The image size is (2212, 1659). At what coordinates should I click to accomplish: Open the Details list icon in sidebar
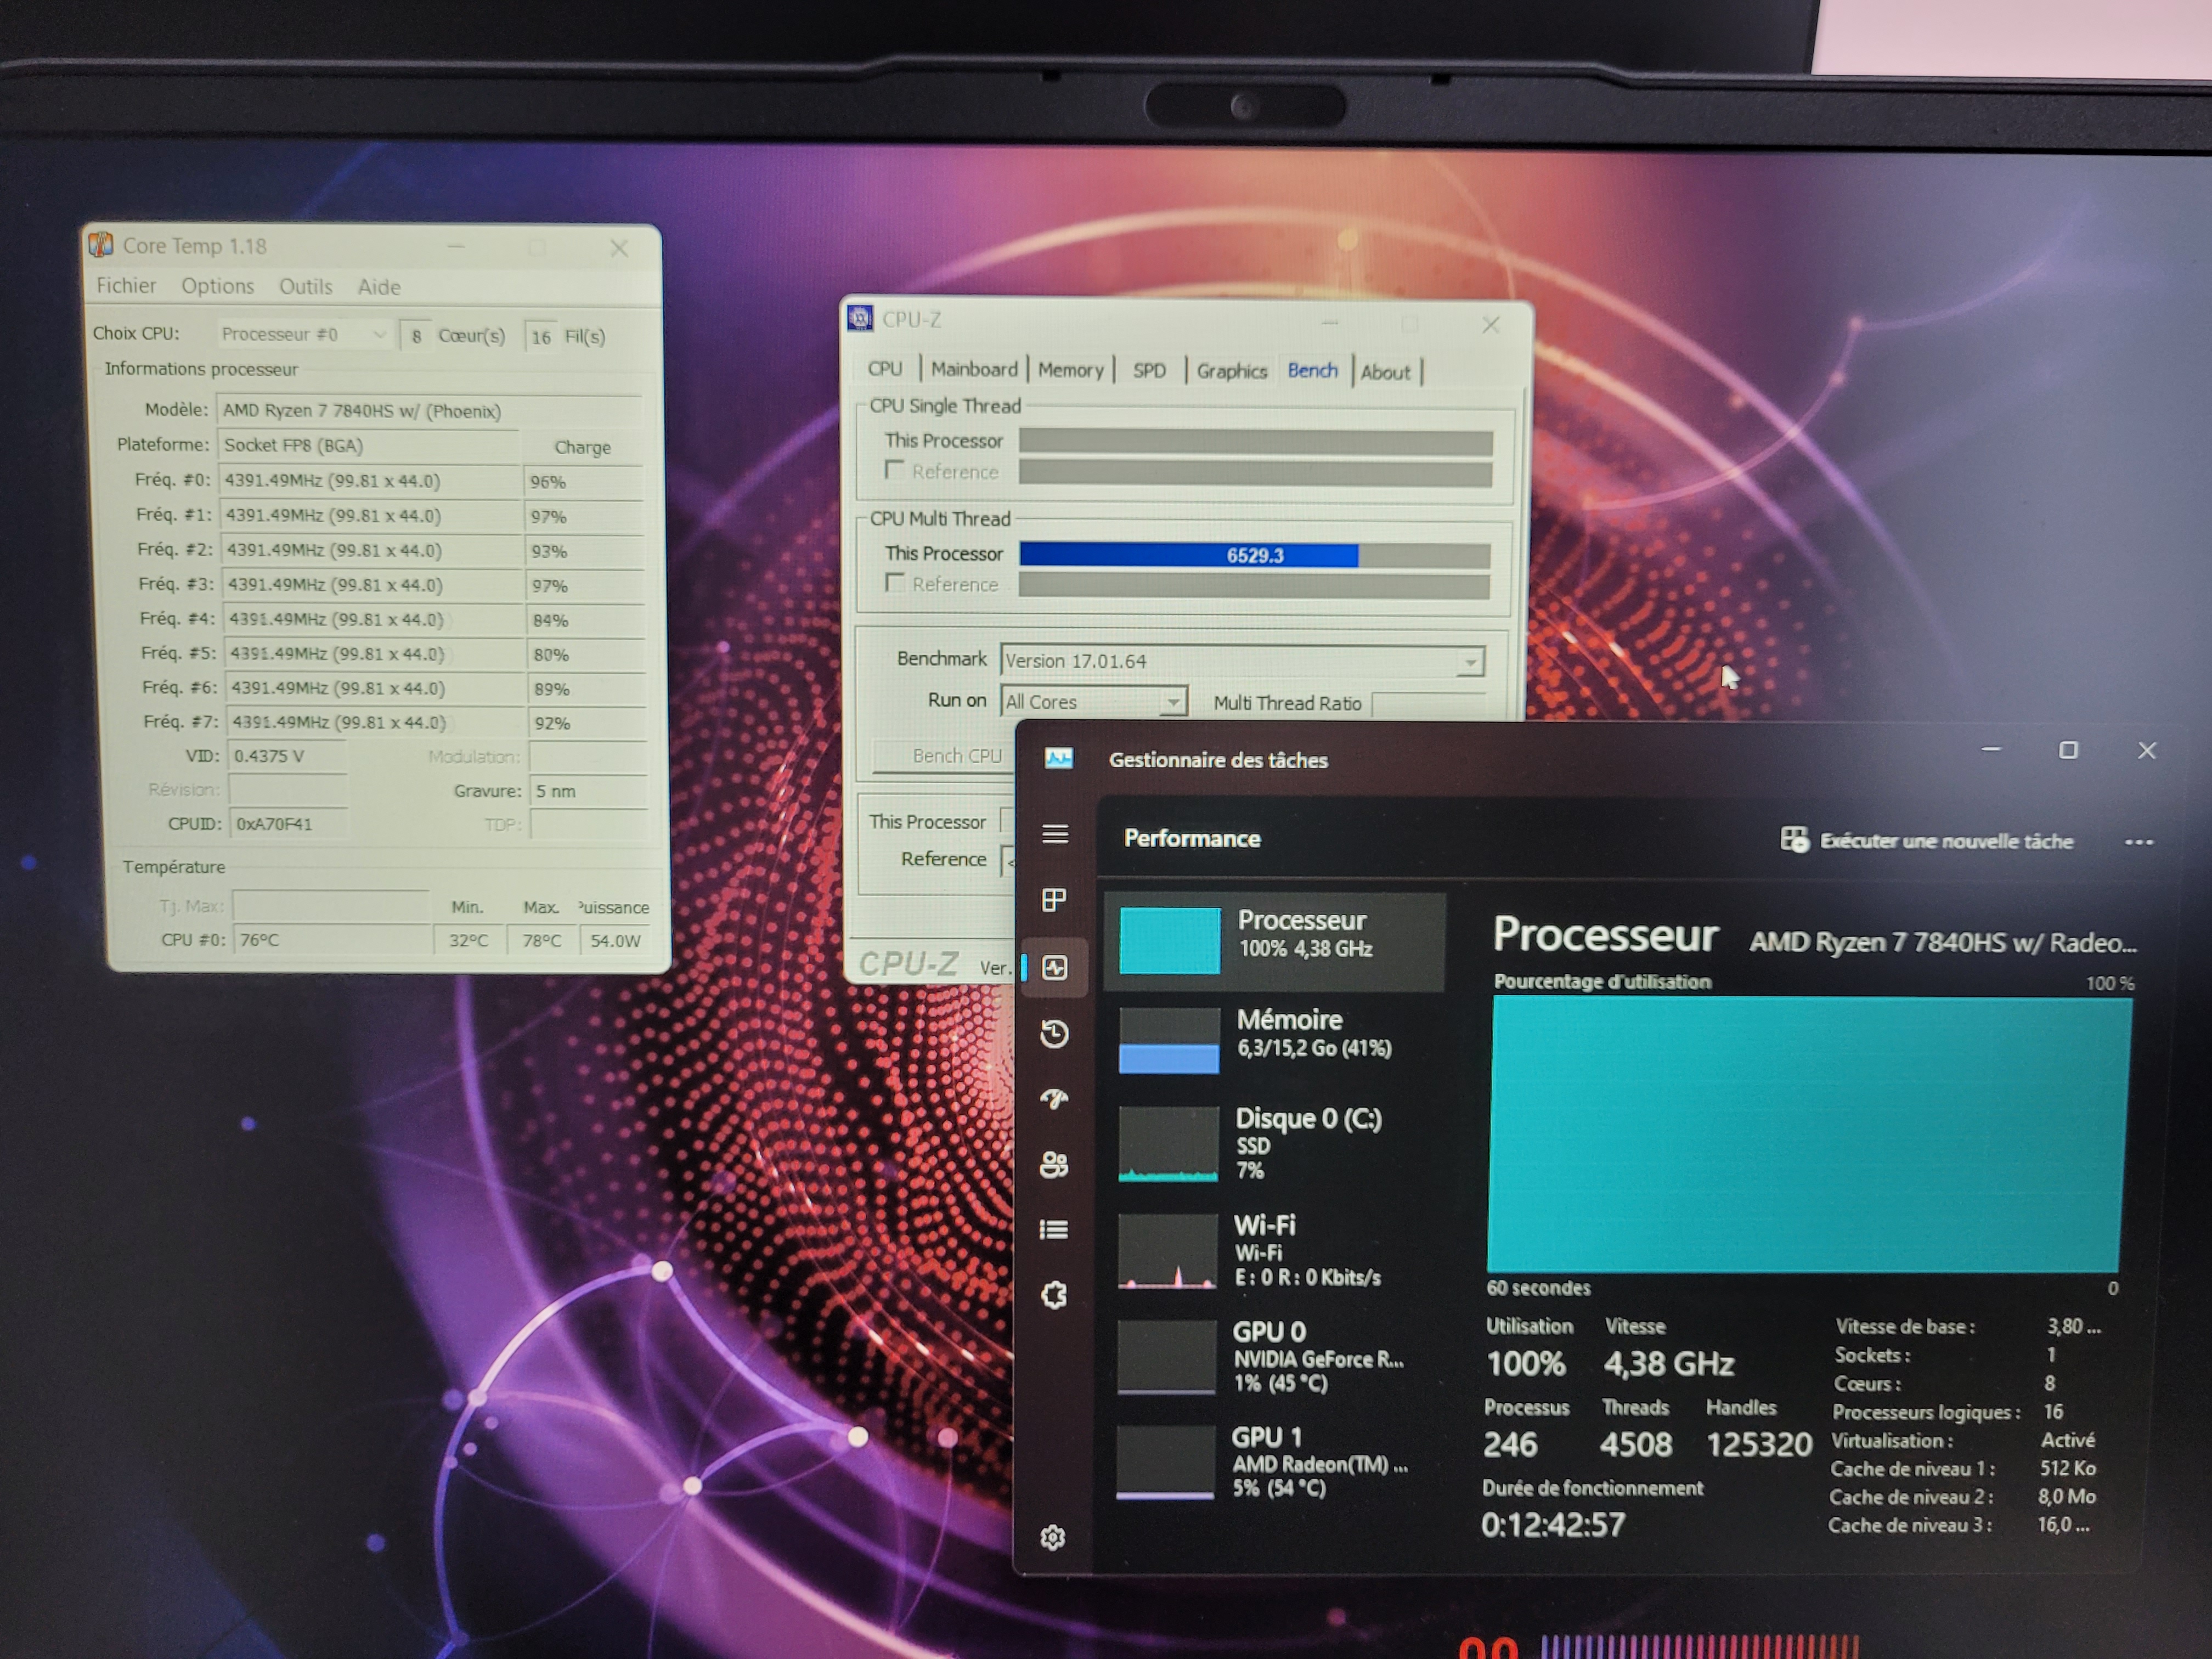1054,1229
